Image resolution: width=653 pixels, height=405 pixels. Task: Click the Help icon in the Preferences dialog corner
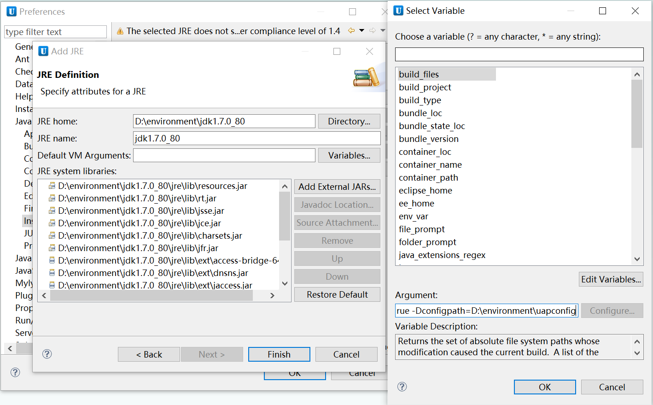pos(15,372)
